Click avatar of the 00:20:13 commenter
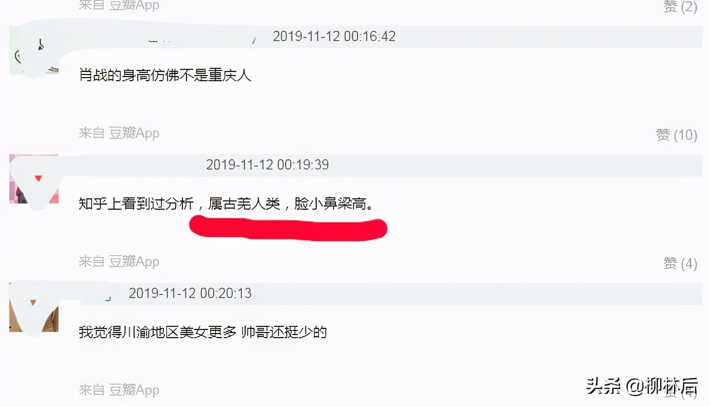This screenshot has width=710, height=407. click(x=34, y=307)
